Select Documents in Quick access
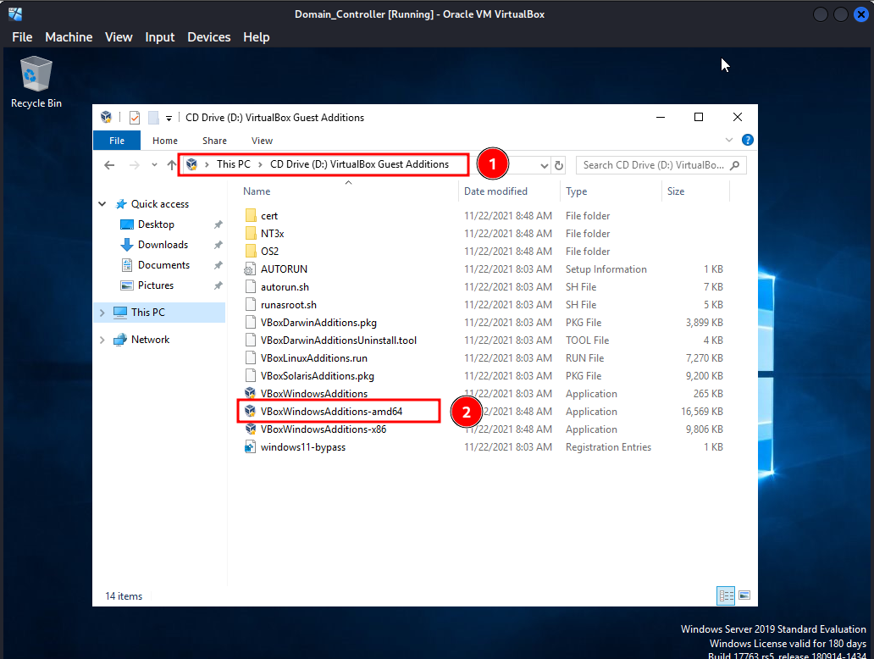Viewport: 874px width, 659px height. coord(164,265)
